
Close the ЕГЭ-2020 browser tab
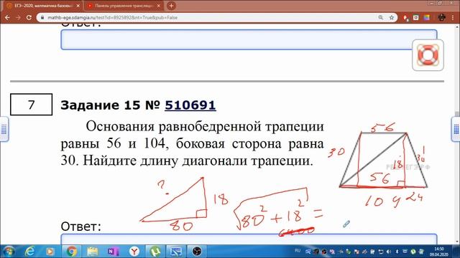coord(78,6)
